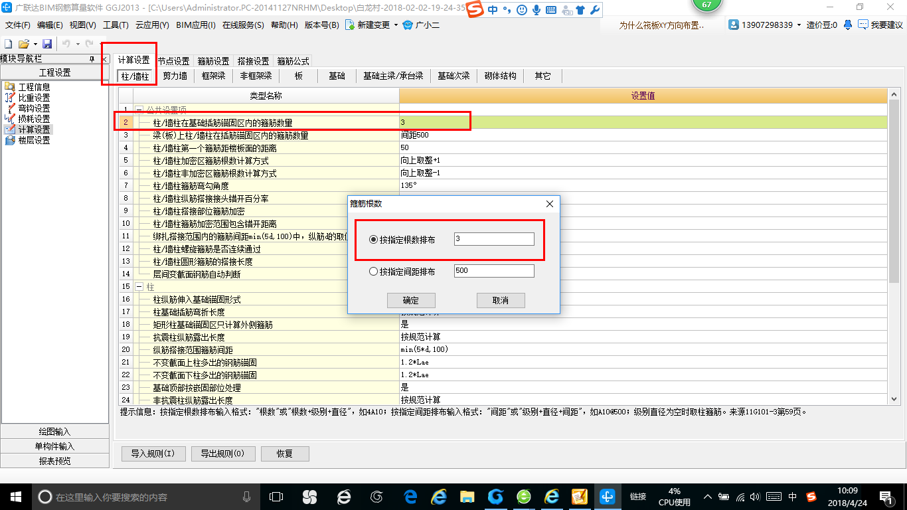Click Sogou input skin shirt icon
The width and height of the screenshot is (907, 510).
[580, 10]
